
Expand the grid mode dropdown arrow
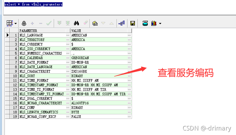click(16, 24)
